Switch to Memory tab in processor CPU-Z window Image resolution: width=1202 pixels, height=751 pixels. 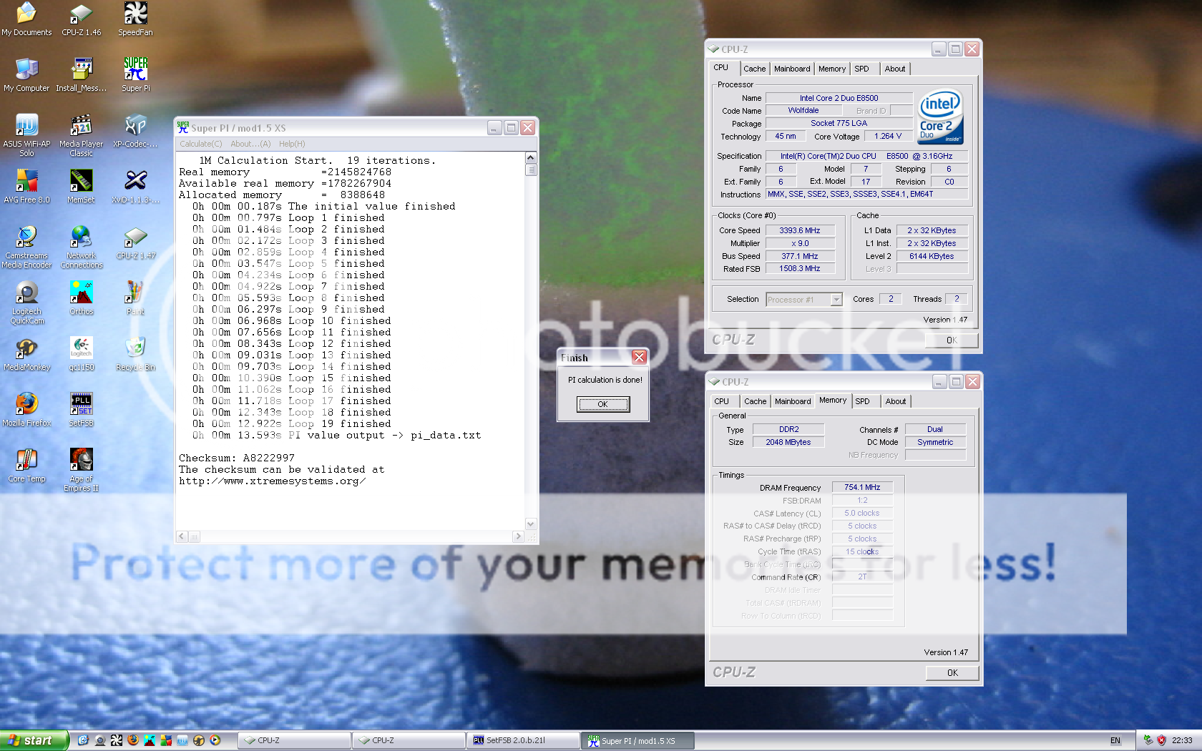point(832,69)
